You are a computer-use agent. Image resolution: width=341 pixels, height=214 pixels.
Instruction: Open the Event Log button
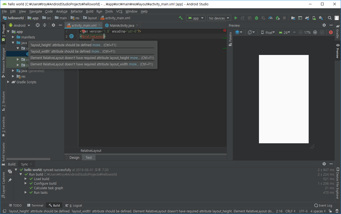click(323, 205)
